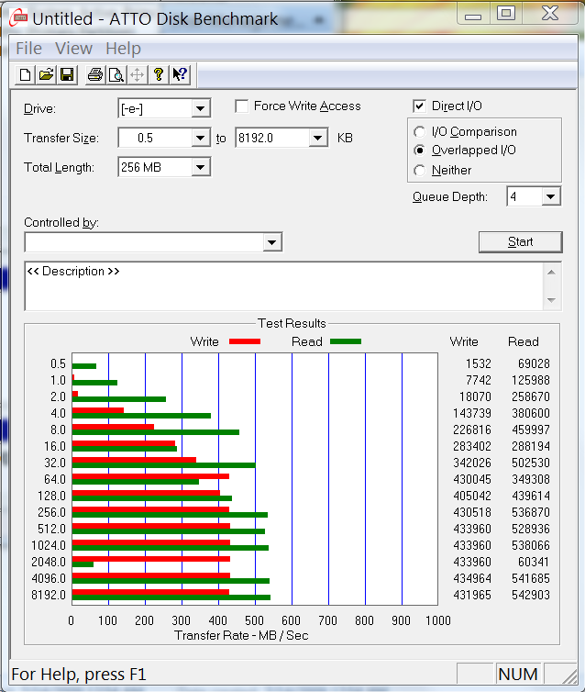585x692 pixels.
Task: Open the View menu
Action: click(x=73, y=49)
